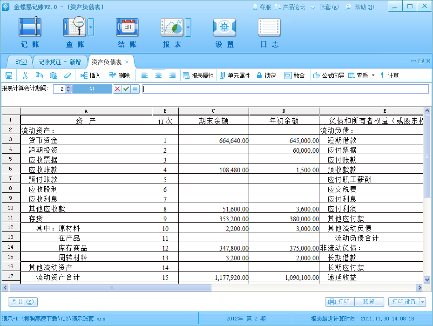Click horizontal scrollbar right arrow
This screenshot has width=433, height=326.
click(x=419, y=288)
